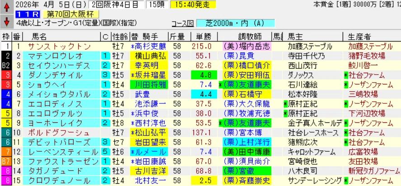Image resolution: width=401 pixels, height=186 pixels.
Task: Click win odds 4.8 for ダノンデサイル
Action: pos(204,75)
